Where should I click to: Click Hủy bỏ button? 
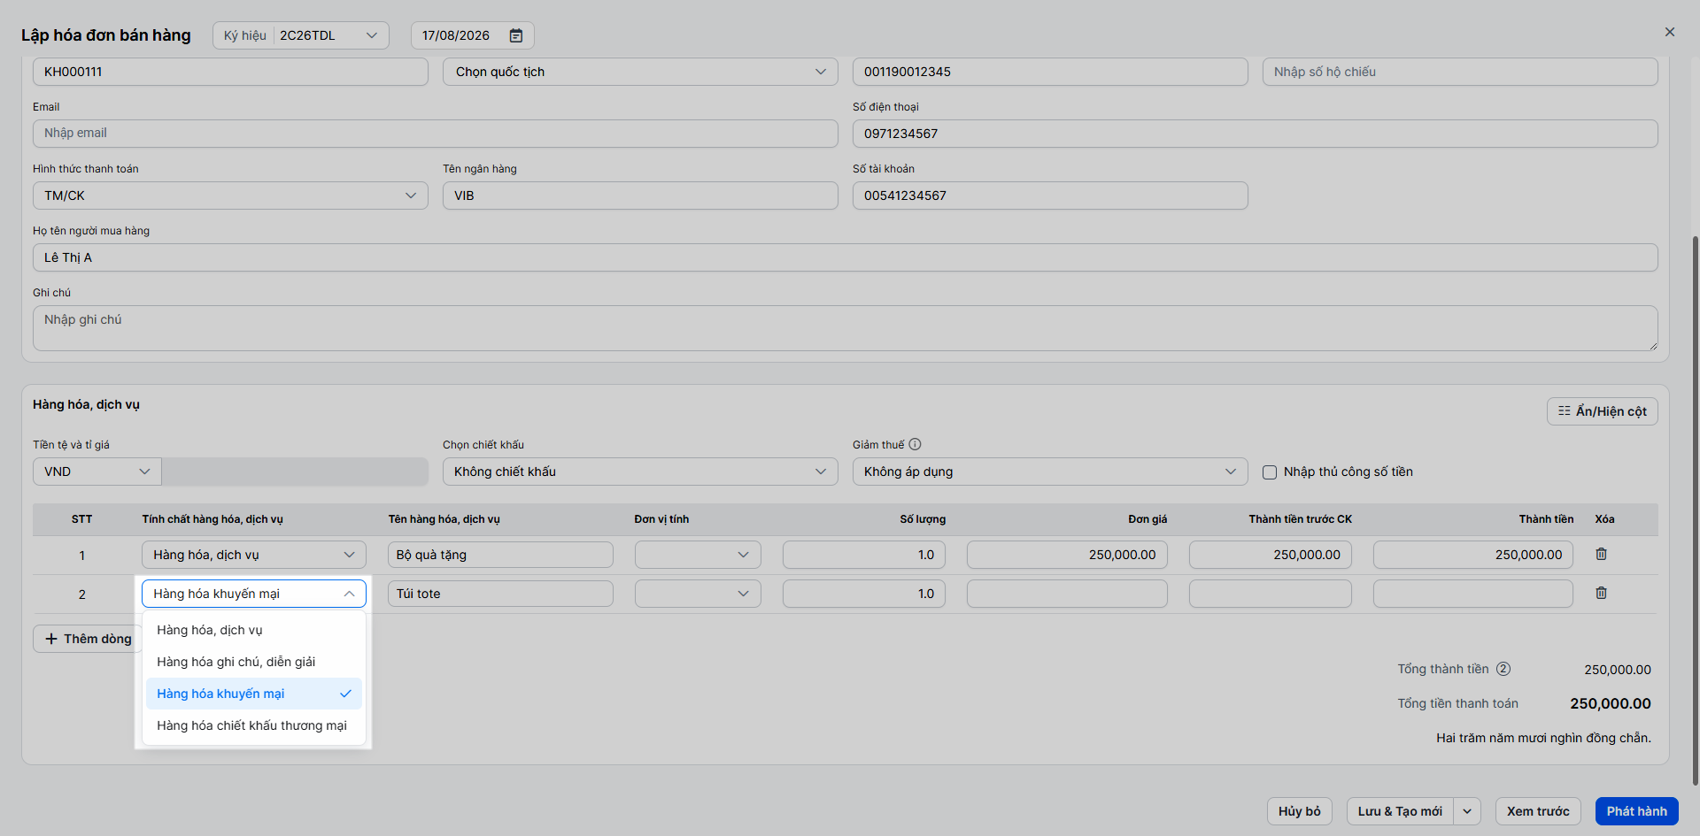(x=1299, y=811)
